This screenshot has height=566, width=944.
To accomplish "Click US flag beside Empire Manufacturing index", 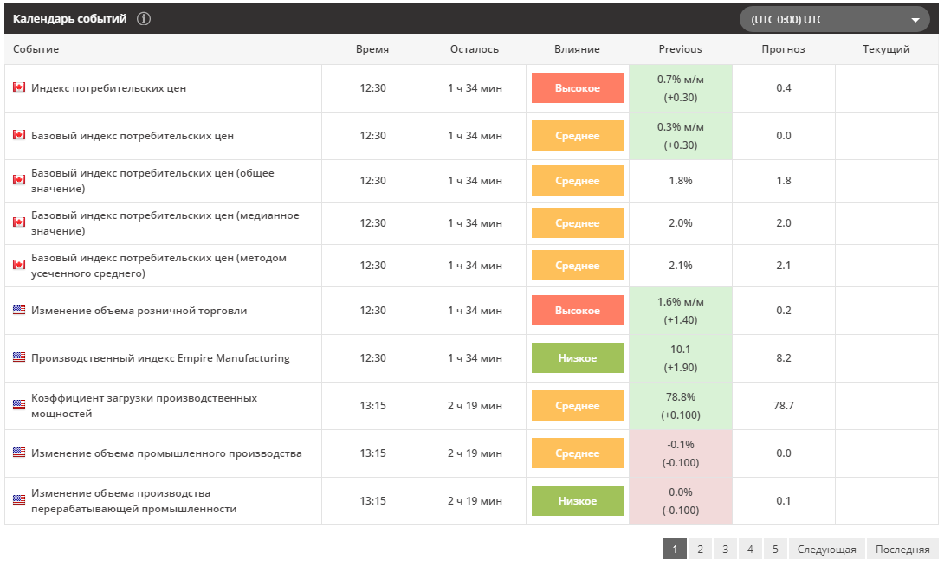I will 19,357.
